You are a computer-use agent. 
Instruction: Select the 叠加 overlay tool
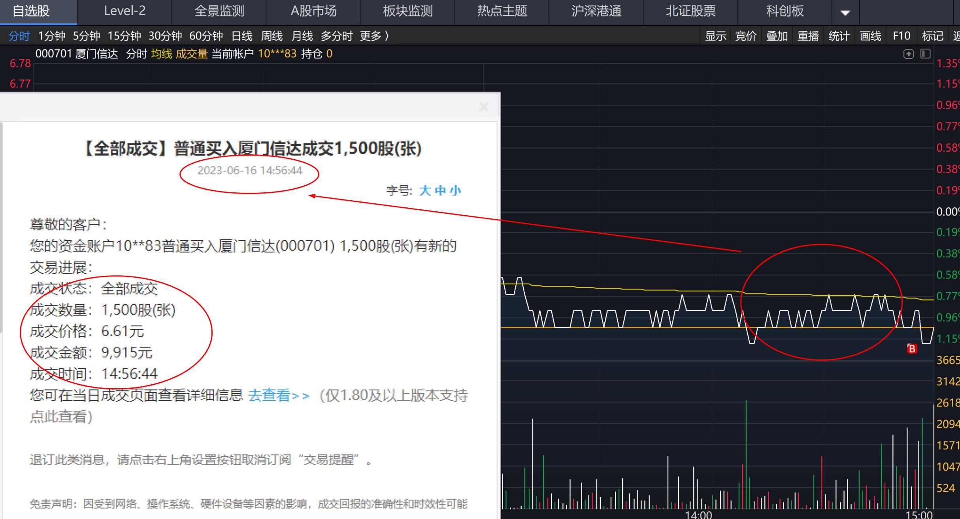776,36
